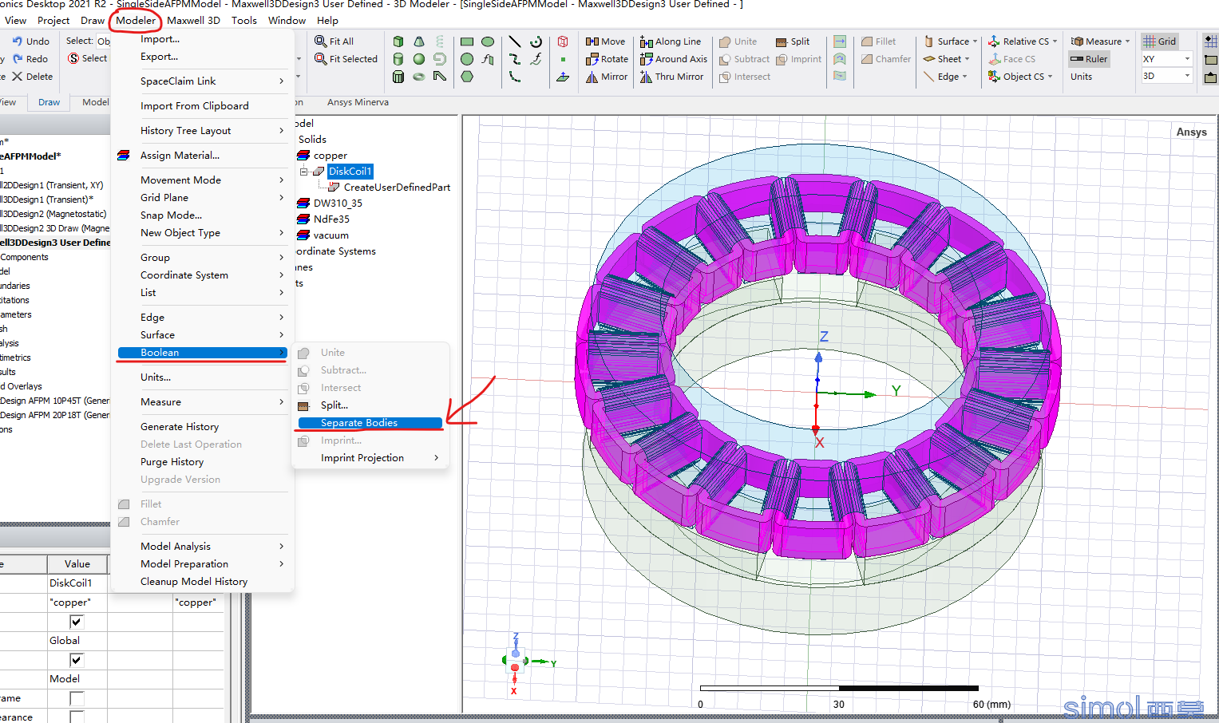Viewport: 1219px width, 723px height.
Task: Select the Draw point icon
Action: point(563,59)
